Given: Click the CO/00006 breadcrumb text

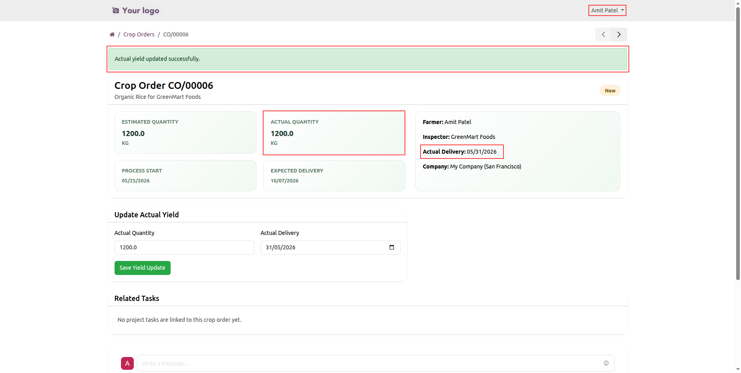Looking at the screenshot, I should [176, 34].
